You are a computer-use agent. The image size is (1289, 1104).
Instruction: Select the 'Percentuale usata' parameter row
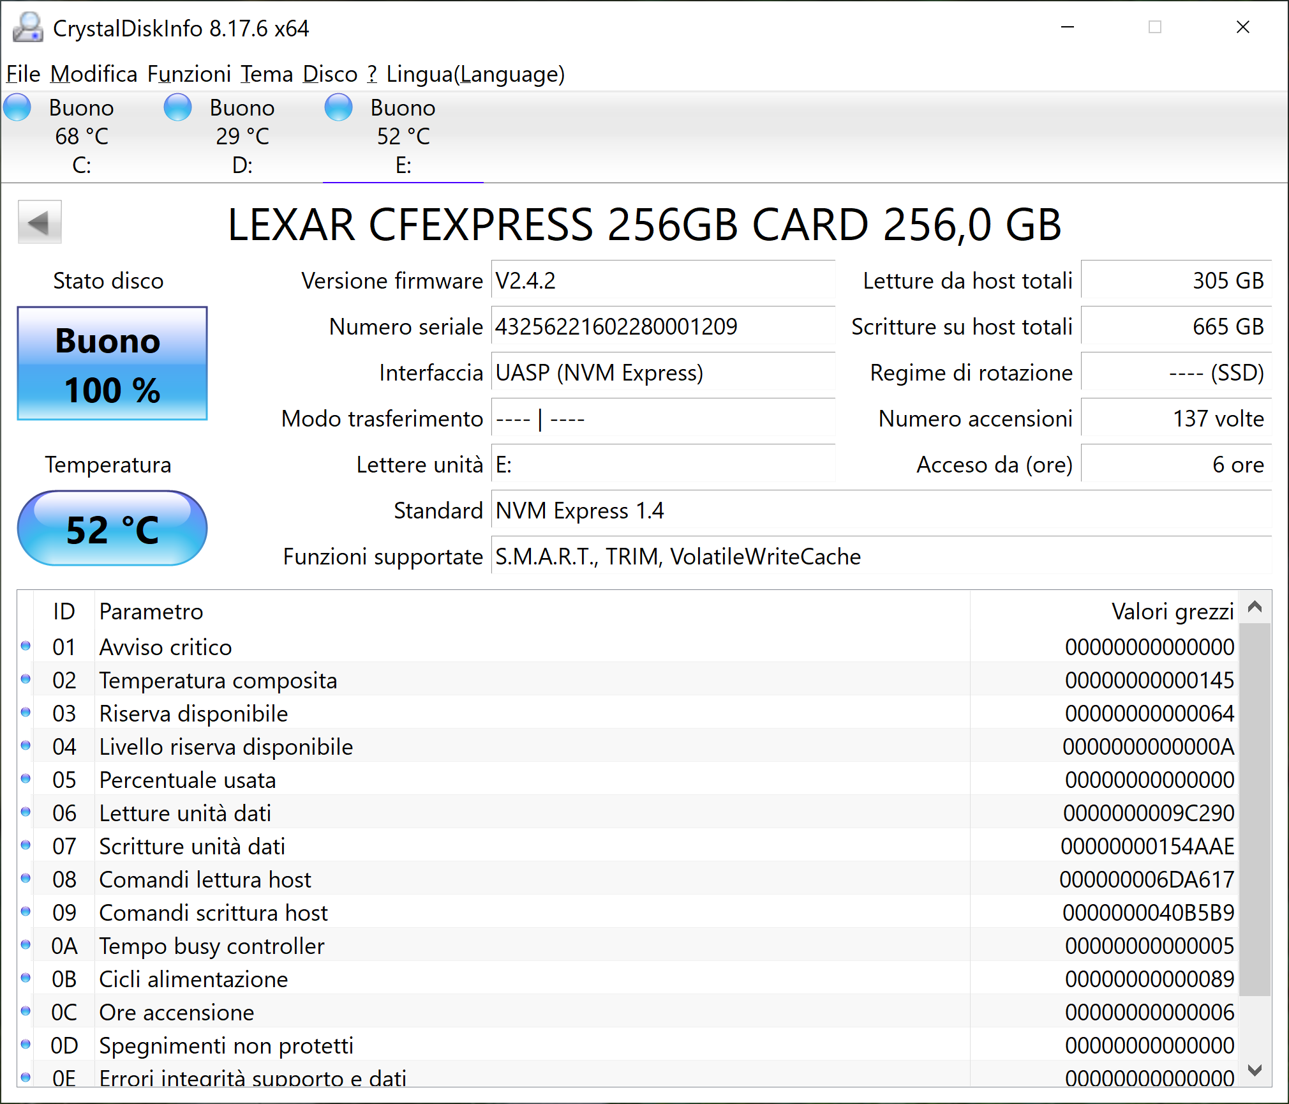(628, 779)
